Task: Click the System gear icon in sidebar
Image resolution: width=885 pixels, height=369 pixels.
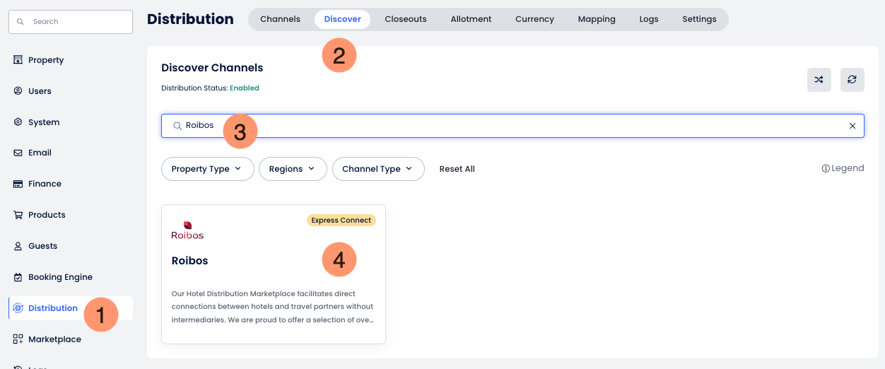Action: point(18,122)
